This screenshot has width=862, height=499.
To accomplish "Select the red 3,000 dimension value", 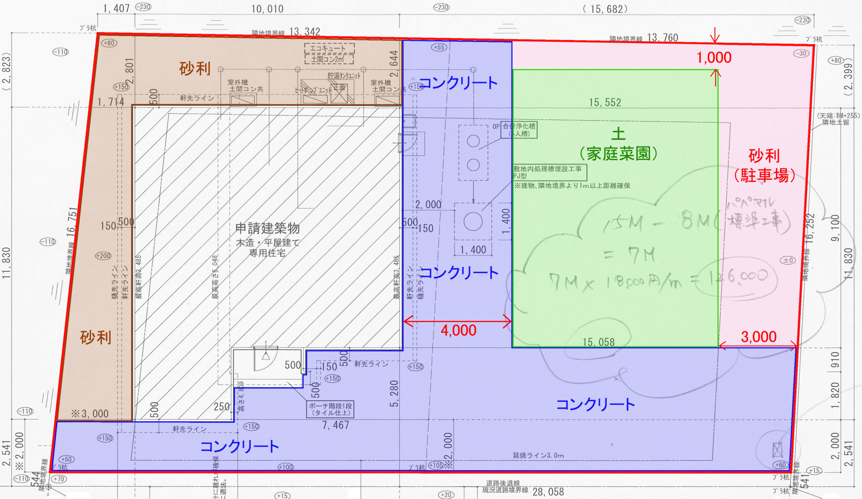I will 758,337.
